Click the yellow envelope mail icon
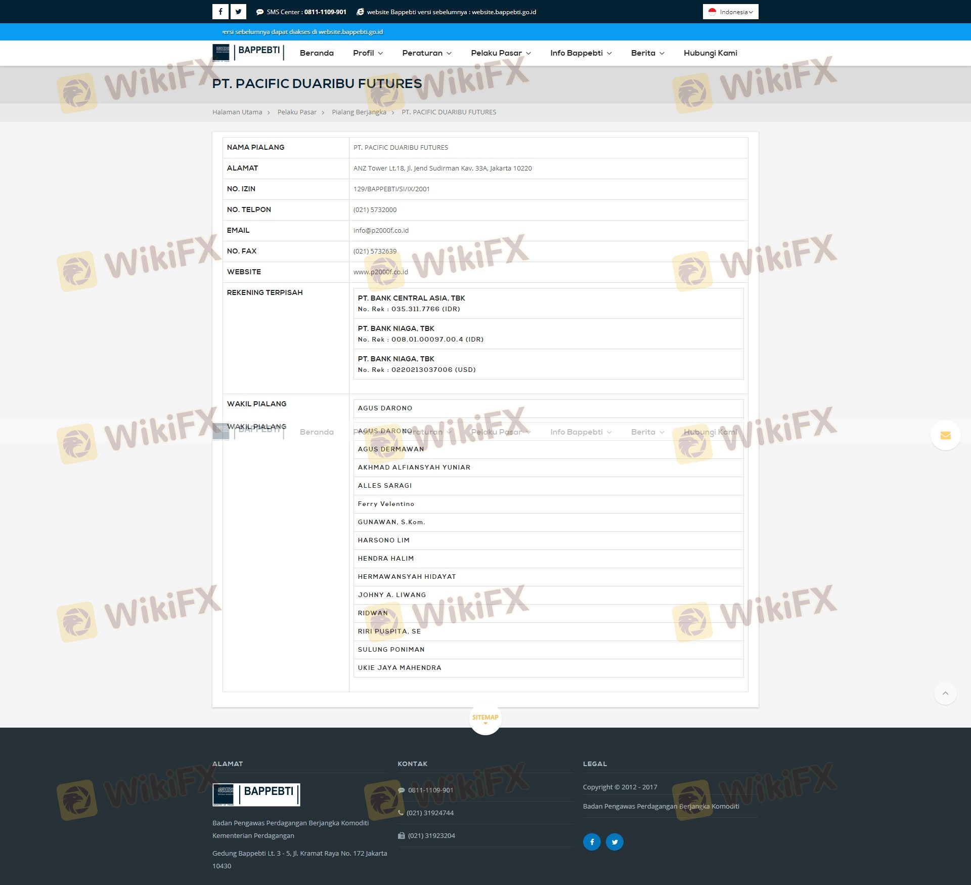 coord(945,435)
